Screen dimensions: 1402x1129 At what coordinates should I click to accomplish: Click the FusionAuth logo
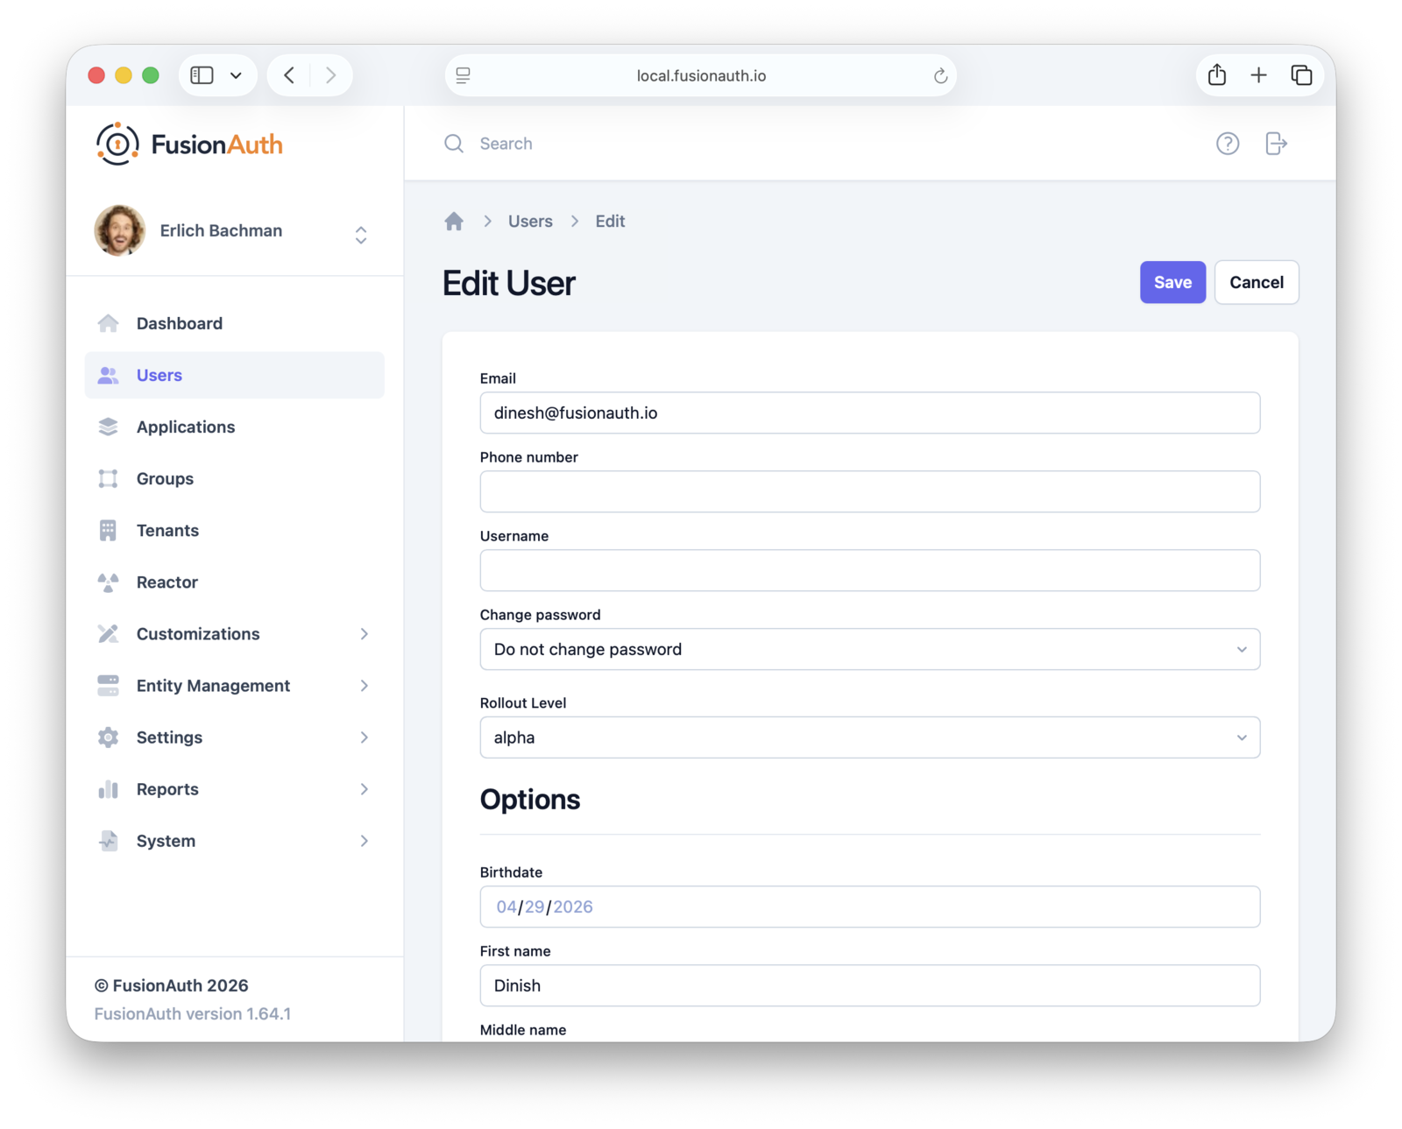[189, 144]
